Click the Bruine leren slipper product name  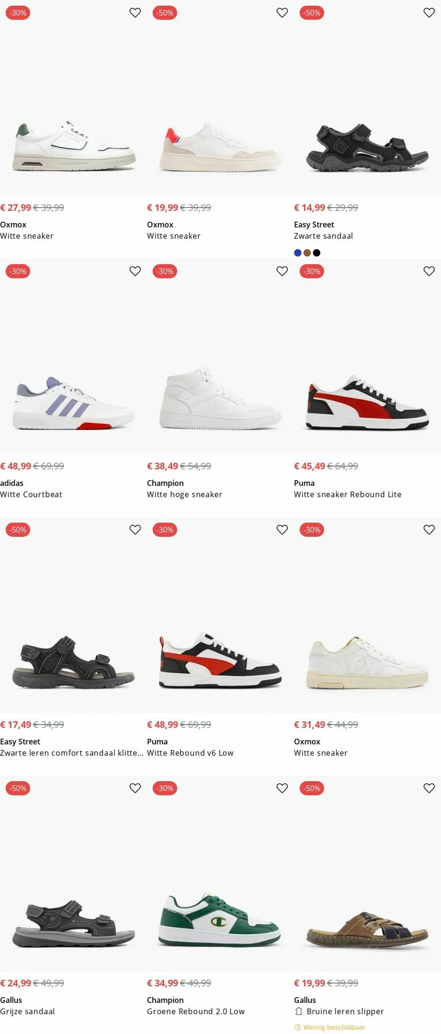coord(345,1011)
